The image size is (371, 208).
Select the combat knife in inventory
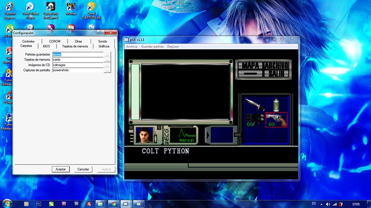[255, 104]
